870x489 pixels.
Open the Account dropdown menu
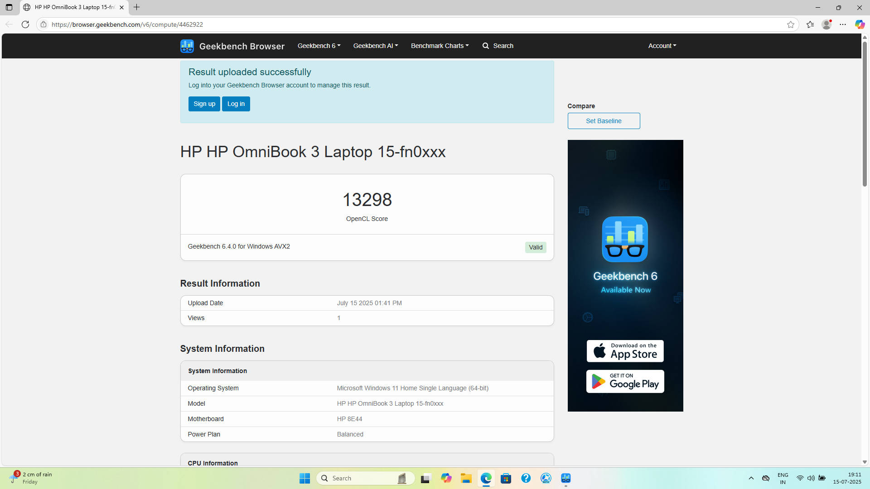[x=662, y=46]
